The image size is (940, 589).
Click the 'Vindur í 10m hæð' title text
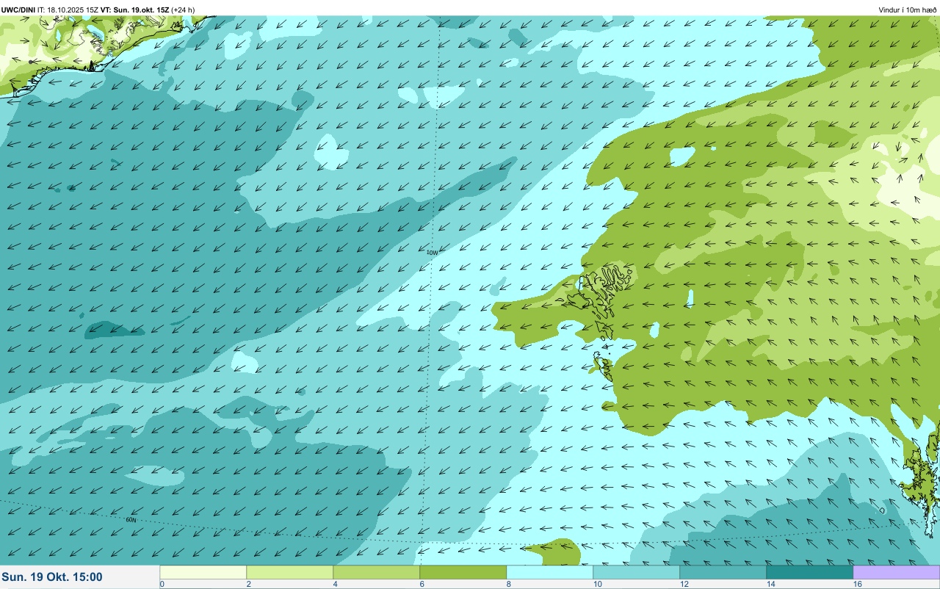click(x=908, y=10)
